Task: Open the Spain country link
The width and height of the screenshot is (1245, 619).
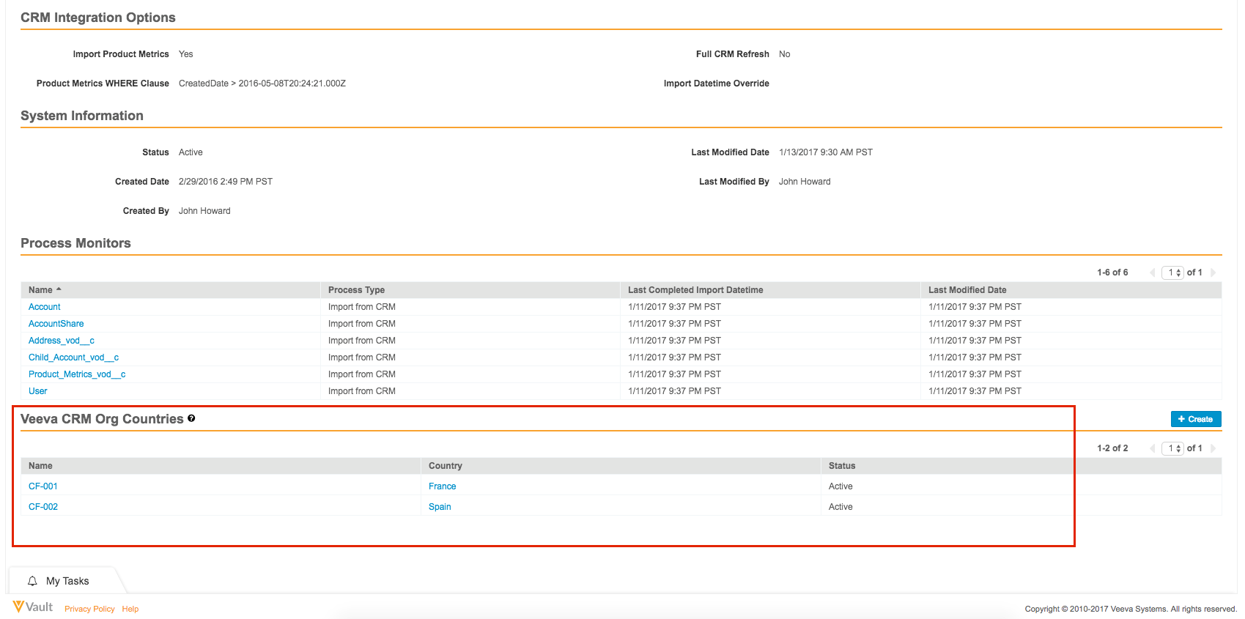Action: click(x=440, y=507)
